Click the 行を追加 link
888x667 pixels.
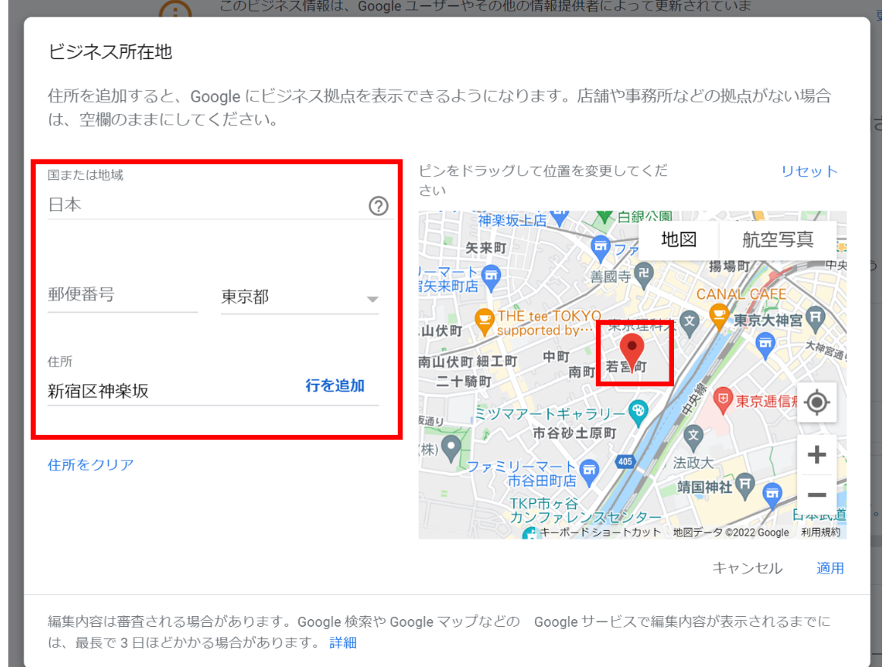(x=335, y=386)
